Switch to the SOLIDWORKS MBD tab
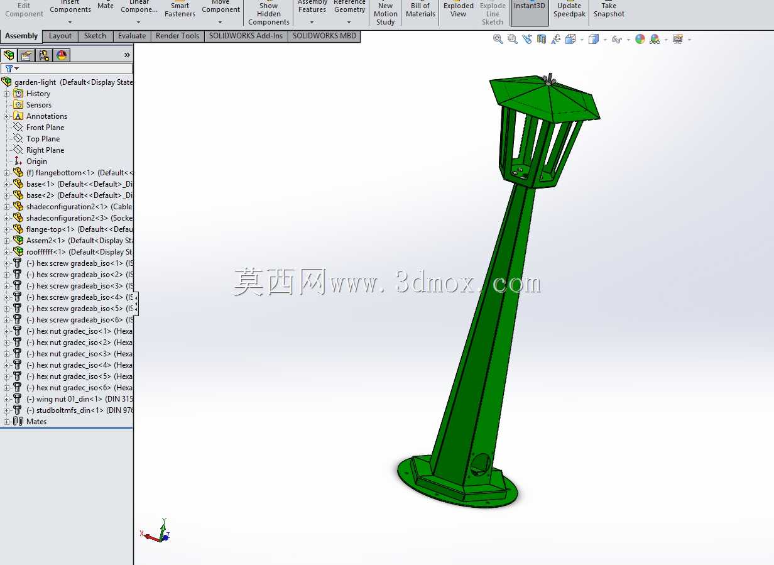The height and width of the screenshot is (565, 774). [x=324, y=36]
